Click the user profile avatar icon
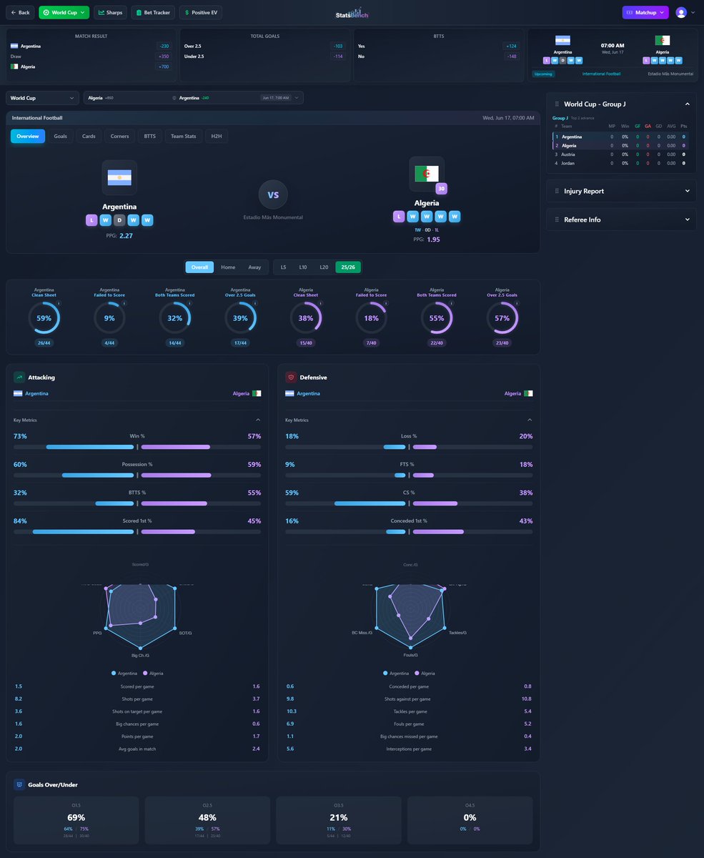Screen dimensions: 704x858 click(681, 12)
